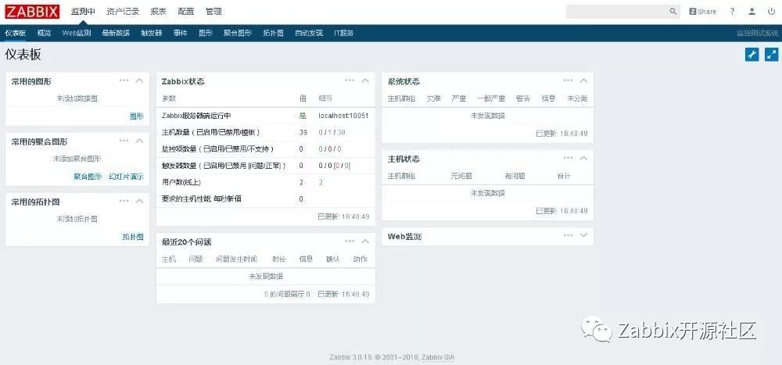The width and height of the screenshot is (782, 365).
Task: Select the 触发器 submenu tab
Action: coord(152,33)
